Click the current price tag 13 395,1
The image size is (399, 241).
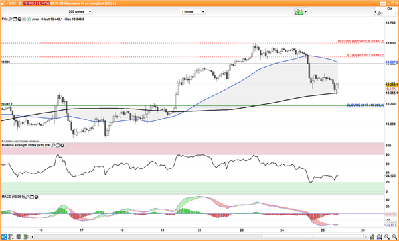(x=392, y=85)
